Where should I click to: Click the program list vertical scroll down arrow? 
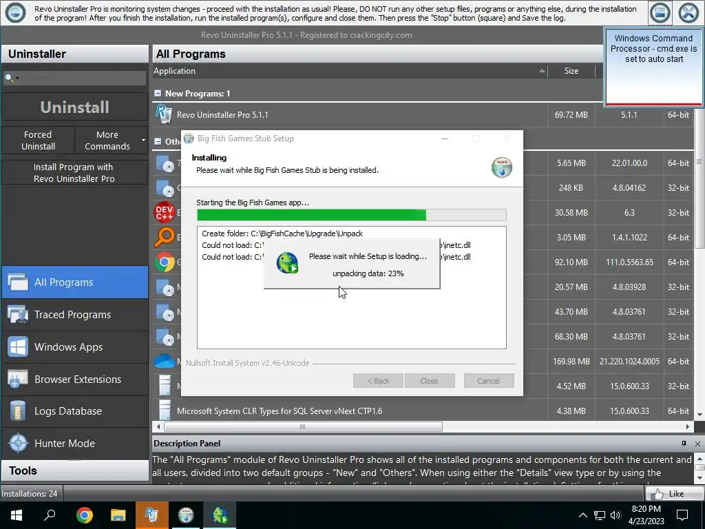tap(699, 415)
